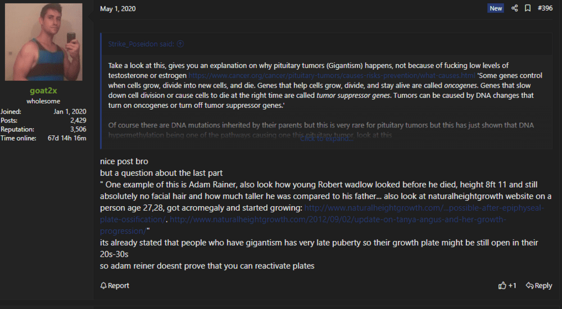The image size is (562, 309).
Task: Open post number #396 permalink
Action: click(545, 8)
